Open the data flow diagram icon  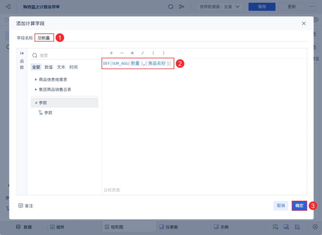coord(181,7)
